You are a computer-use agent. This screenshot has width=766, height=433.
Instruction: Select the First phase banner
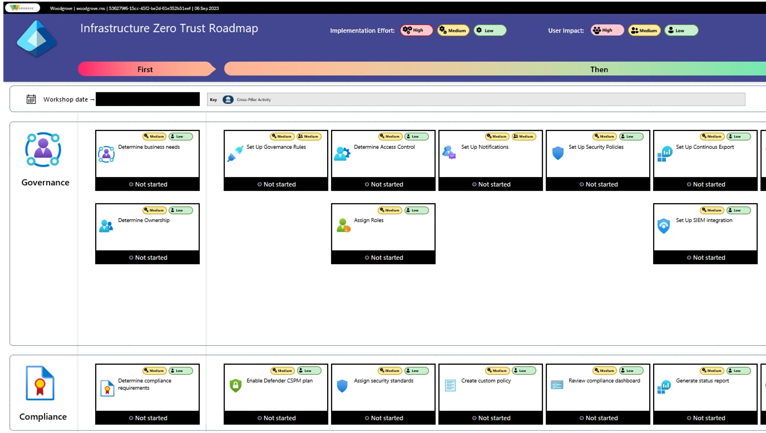[145, 69]
